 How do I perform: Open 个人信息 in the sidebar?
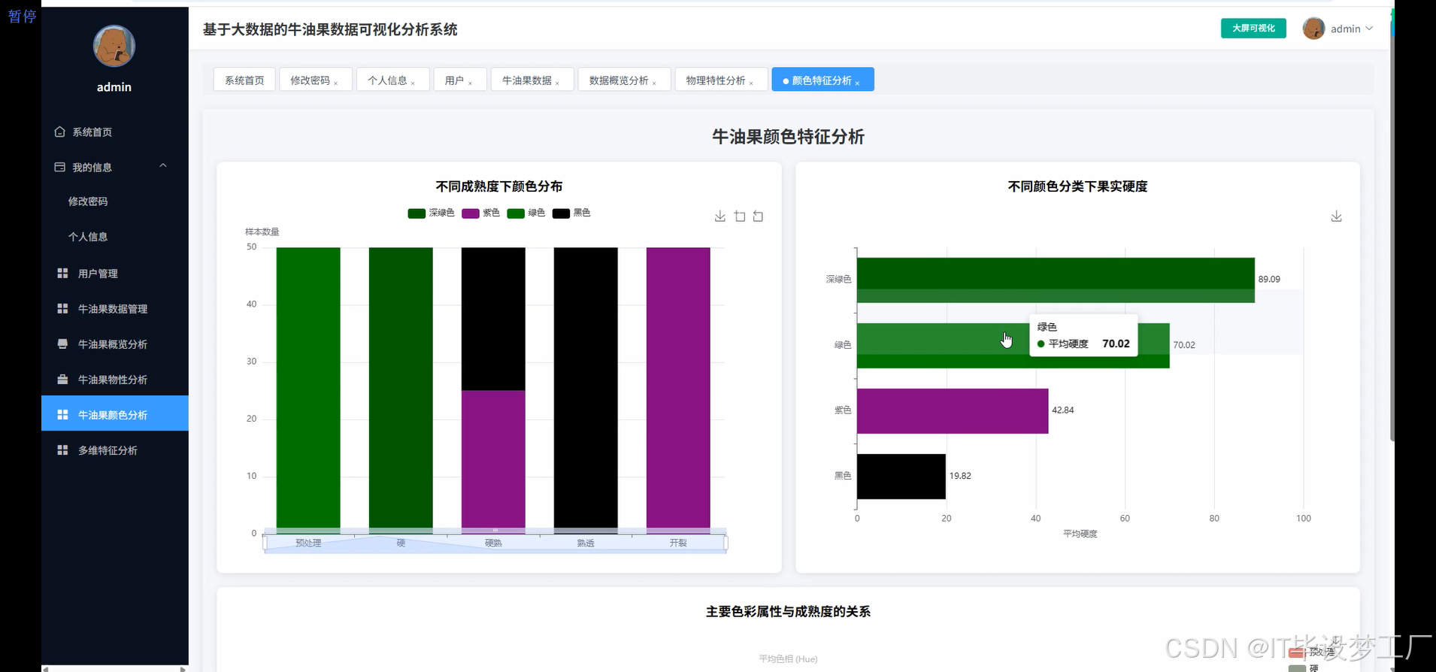tap(88, 237)
